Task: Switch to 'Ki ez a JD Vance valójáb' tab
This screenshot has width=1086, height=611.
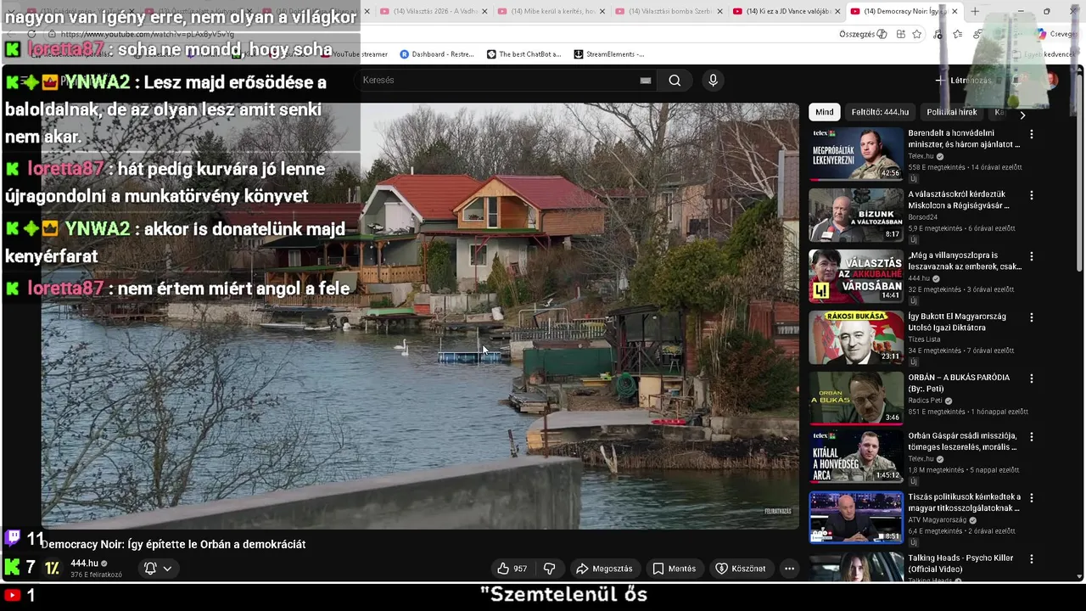Action: [786, 11]
